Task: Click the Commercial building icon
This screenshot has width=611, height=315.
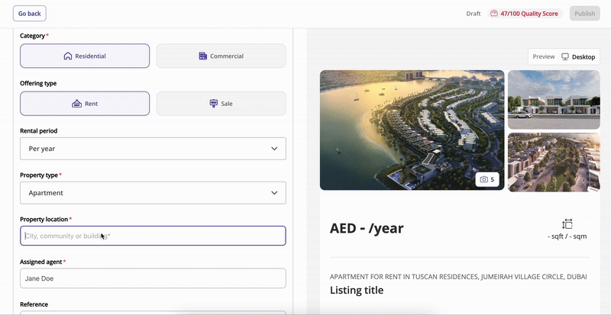Action: pyautogui.click(x=202, y=56)
